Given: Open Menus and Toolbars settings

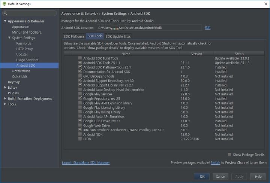Looking at the screenshot, I should click(x=26, y=32).
